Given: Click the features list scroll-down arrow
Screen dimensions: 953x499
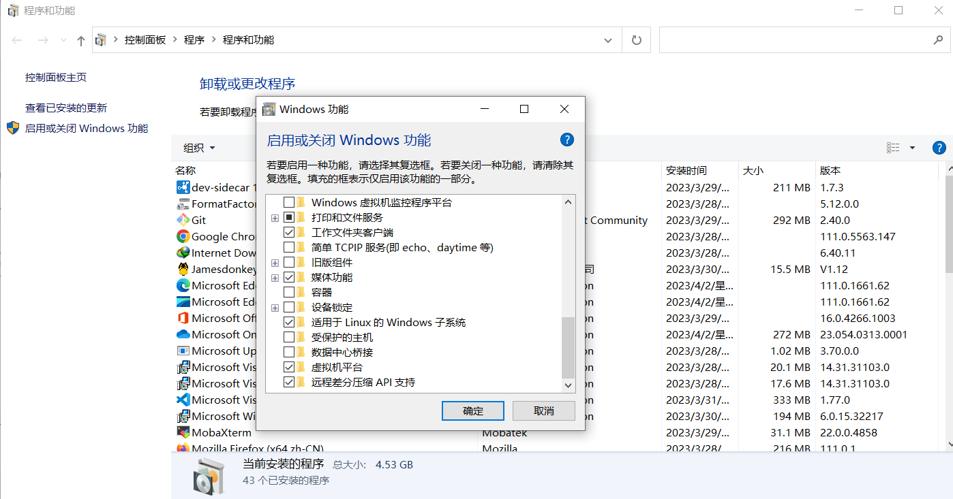Looking at the screenshot, I should point(569,385).
